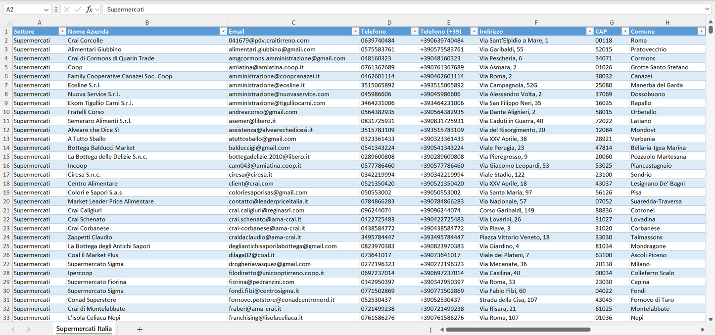
Task: Select column F header
Action: [536, 22]
